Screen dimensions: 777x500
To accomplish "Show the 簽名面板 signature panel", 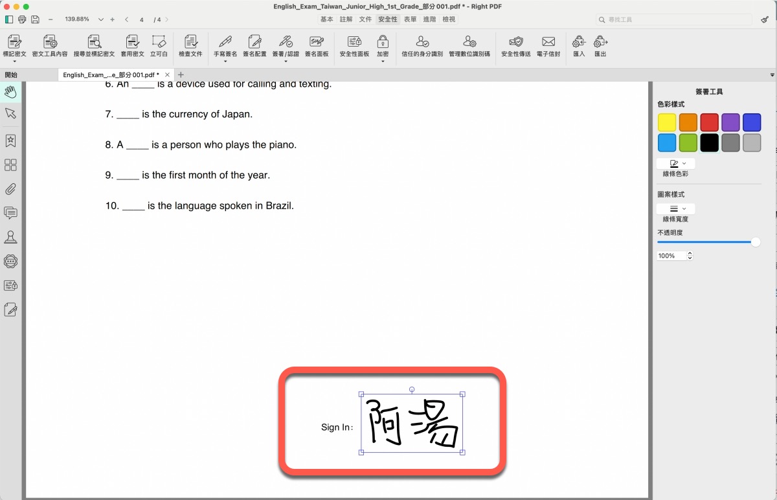I will pyautogui.click(x=317, y=45).
